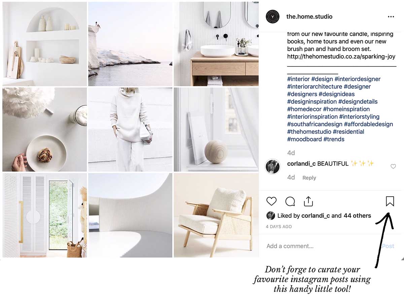Open the small liker avatar beside Liked by

coord(270,216)
